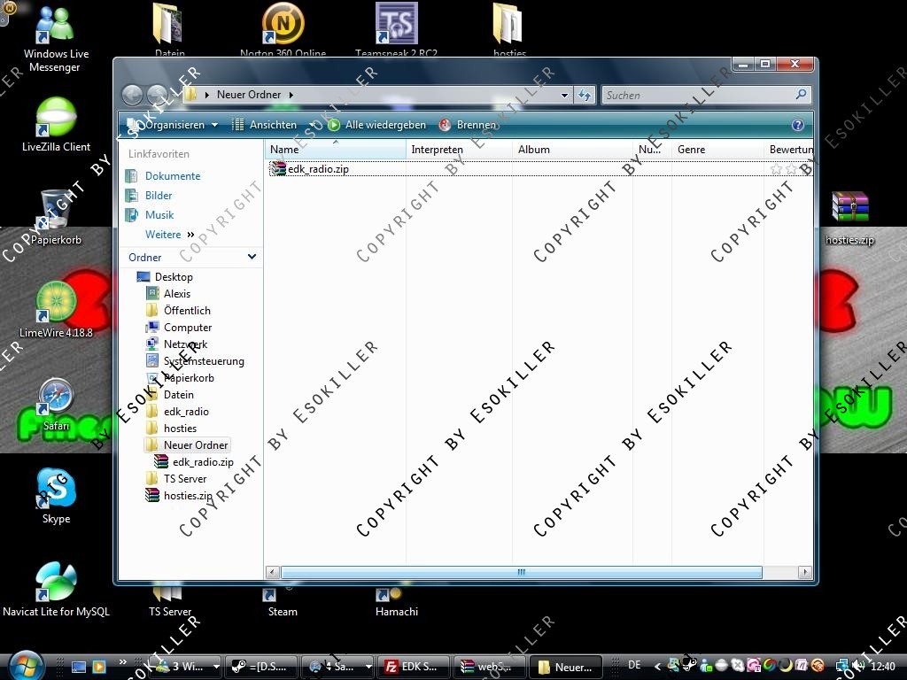Screen dimensions: 907x680
Task: Open TS Server folder on desktop
Action: (x=169, y=602)
